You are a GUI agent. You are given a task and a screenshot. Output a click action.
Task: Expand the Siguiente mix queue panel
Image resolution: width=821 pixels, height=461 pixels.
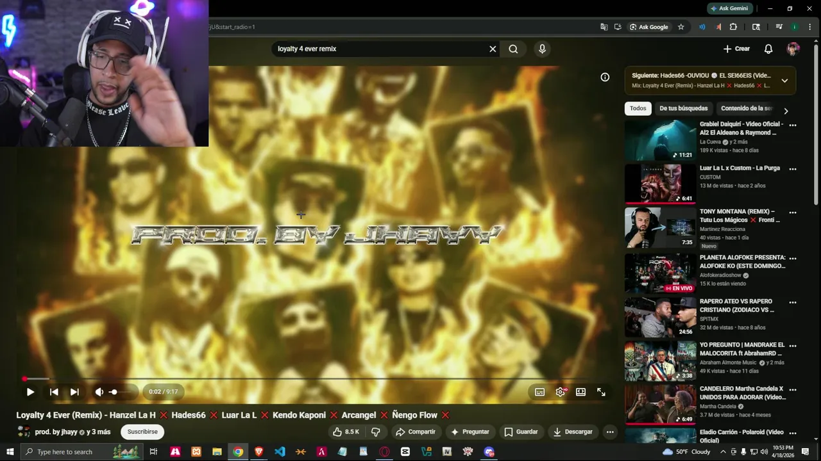(784, 81)
